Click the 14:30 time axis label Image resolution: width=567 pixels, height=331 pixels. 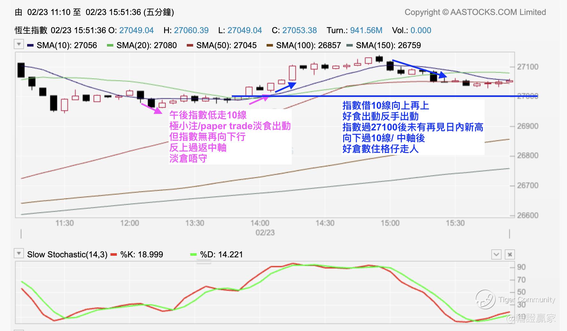[x=325, y=223]
